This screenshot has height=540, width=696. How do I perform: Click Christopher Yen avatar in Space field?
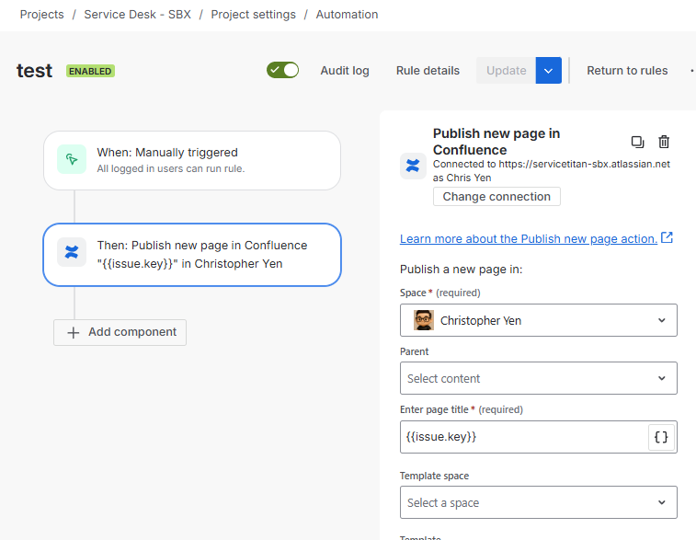424,320
